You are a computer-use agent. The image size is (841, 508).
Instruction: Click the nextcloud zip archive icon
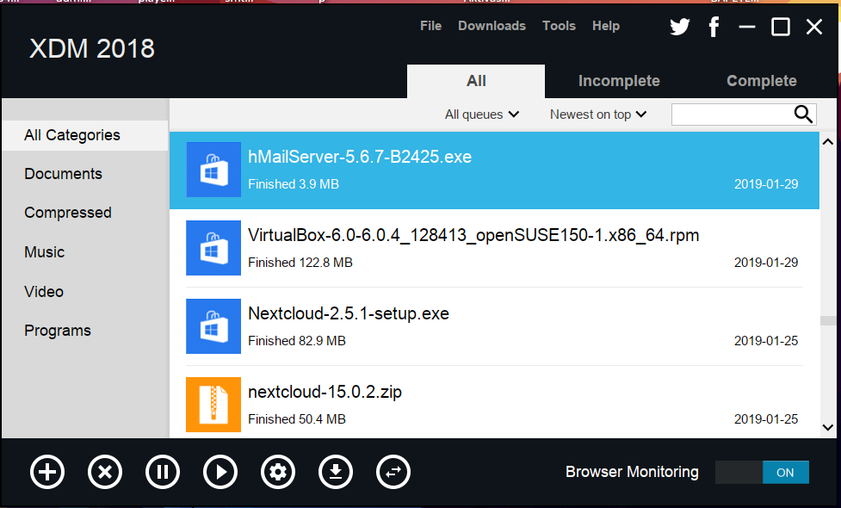pyautogui.click(x=213, y=405)
